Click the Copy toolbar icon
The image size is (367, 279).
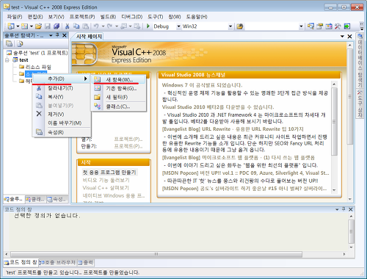pos(76,26)
